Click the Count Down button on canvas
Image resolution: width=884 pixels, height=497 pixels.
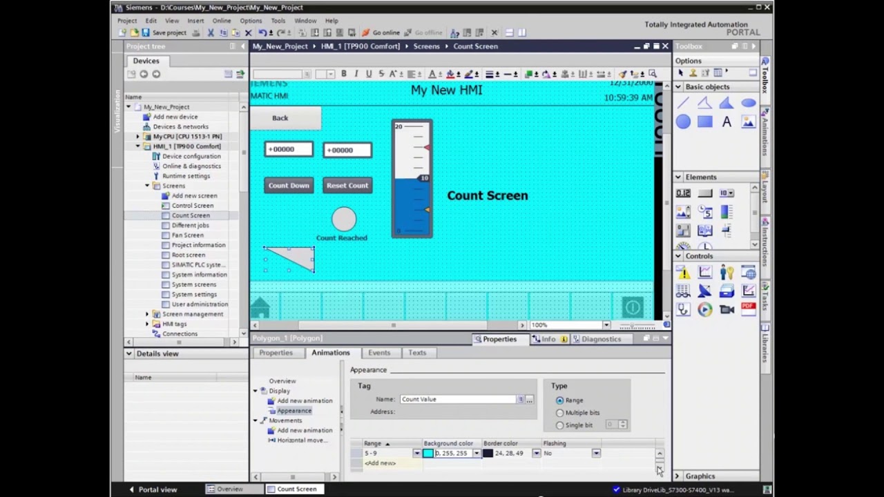pyautogui.click(x=289, y=185)
